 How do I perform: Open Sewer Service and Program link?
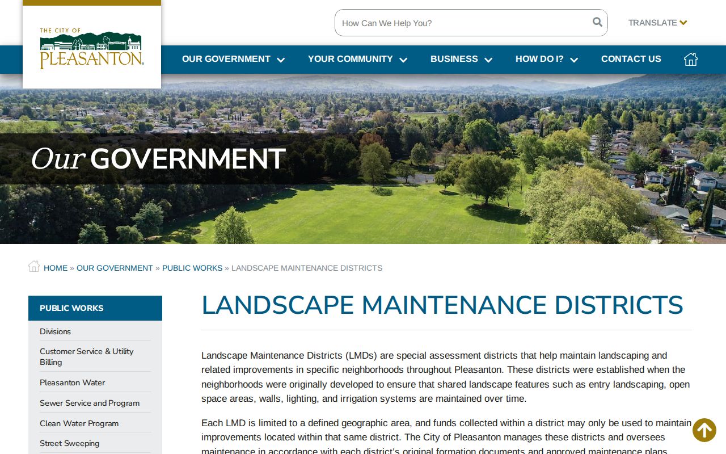[x=90, y=403]
